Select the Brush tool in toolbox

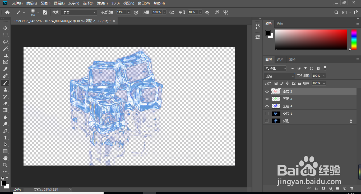[x=5, y=83]
